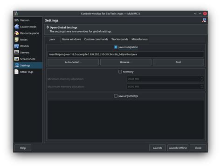Select the Version entry label in the sidebar
This screenshot has width=221, height=168.
click(x=25, y=20)
